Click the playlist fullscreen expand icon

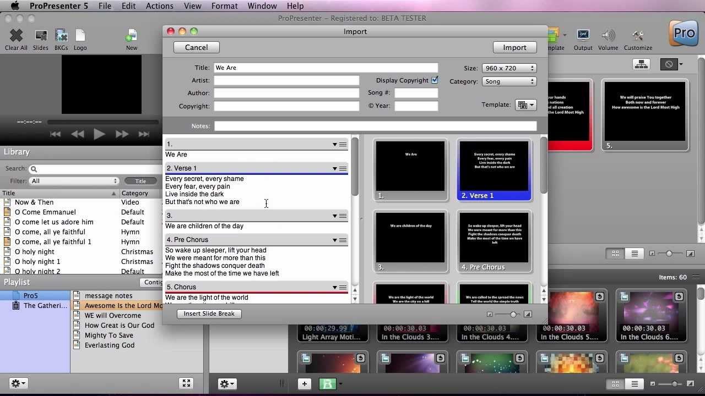coord(186,383)
